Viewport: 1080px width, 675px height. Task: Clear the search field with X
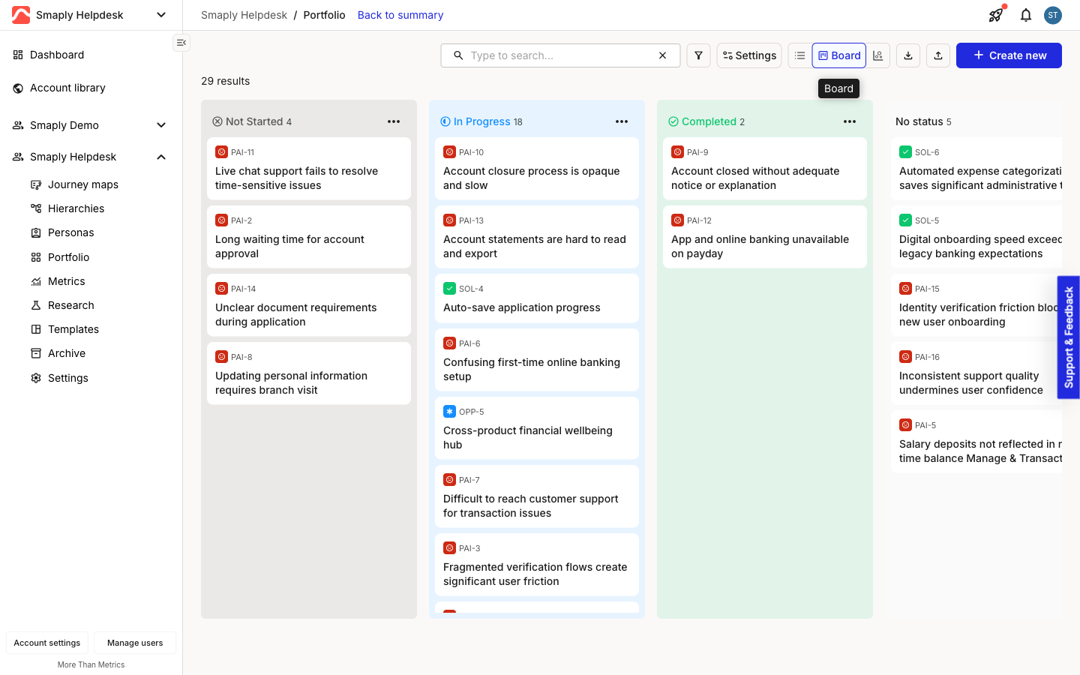(662, 55)
